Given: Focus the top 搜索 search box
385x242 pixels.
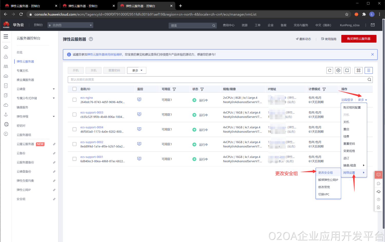Looking at the screenshot, I should tap(193, 25).
